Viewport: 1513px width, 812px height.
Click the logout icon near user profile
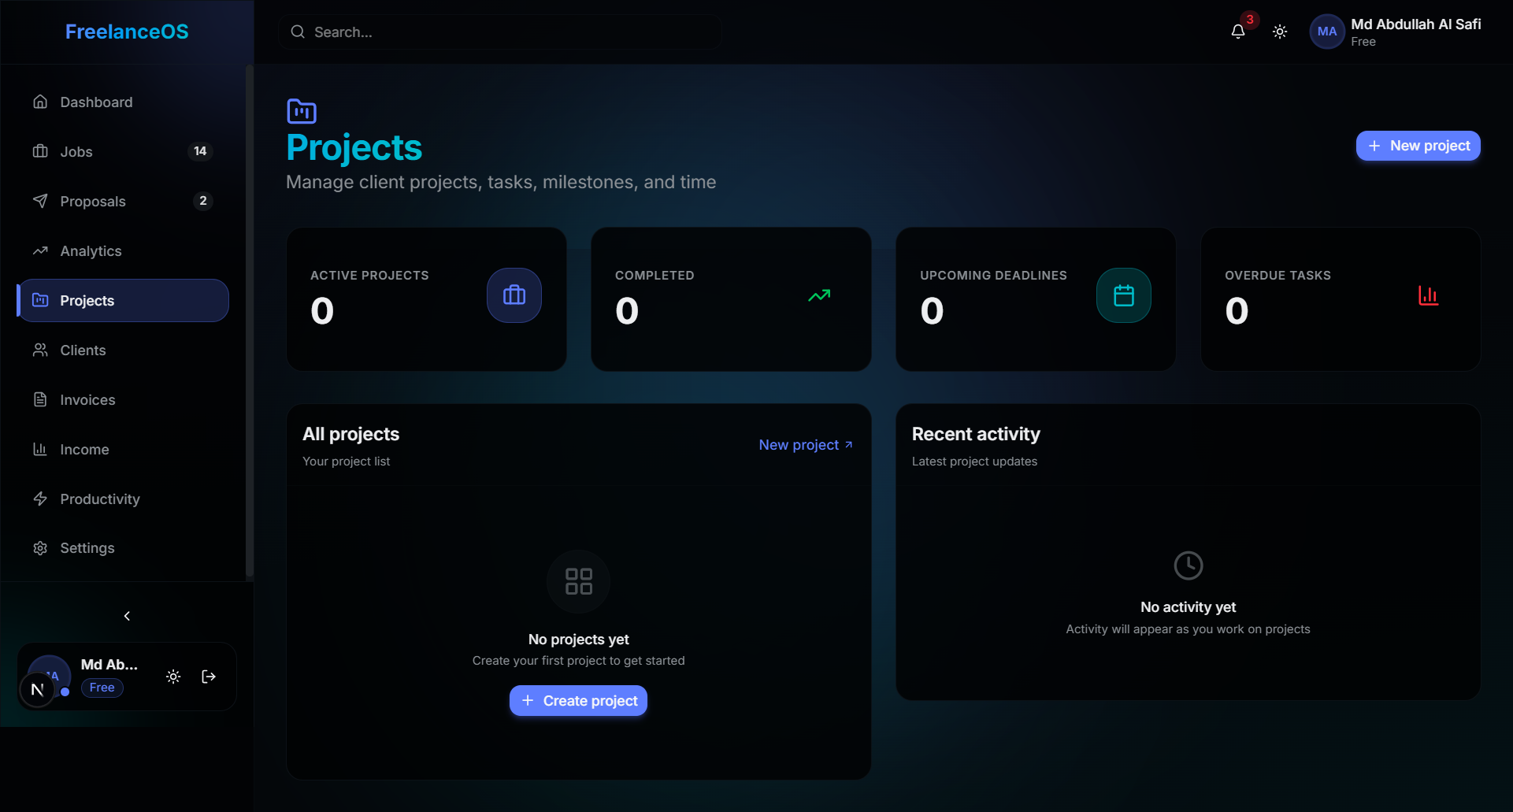point(208,677)
